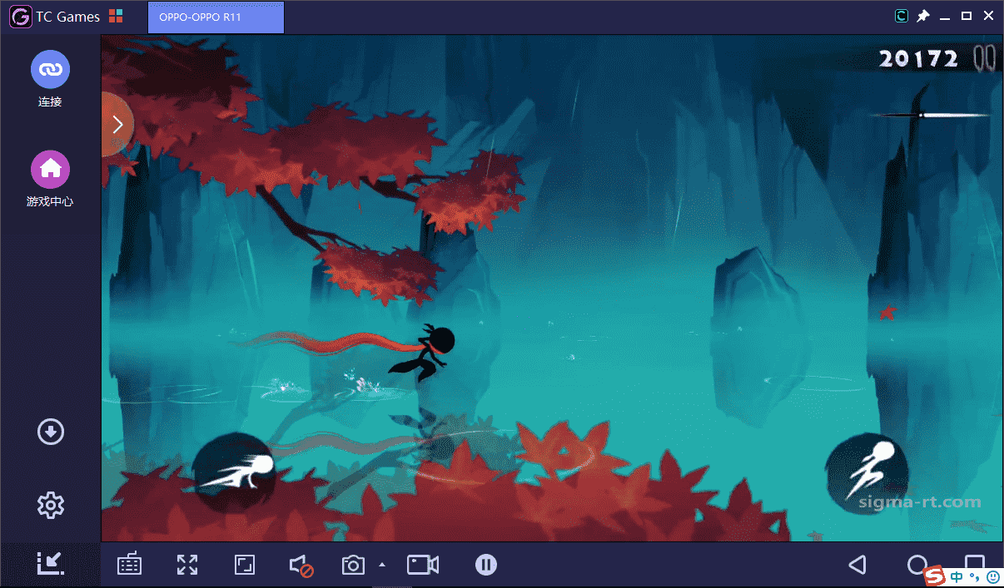Tap the sword dart indicator below the score
The width and height of the screenshot is (1004, 588).
[931, 115]
